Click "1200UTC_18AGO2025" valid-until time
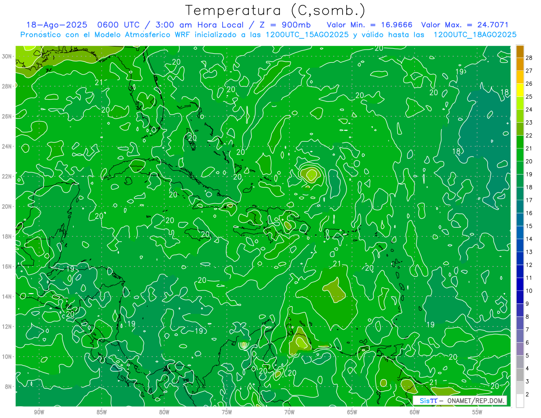 click(x=475, y=35)
